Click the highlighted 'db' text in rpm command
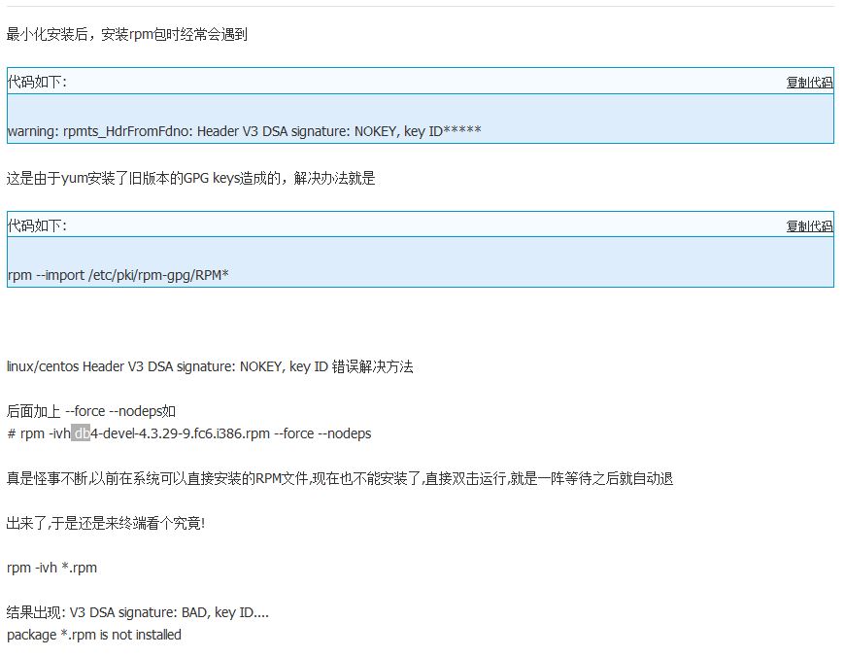 tap(81, 433)
